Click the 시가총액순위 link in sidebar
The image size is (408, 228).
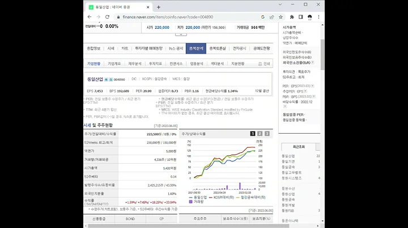pos(292,33)
